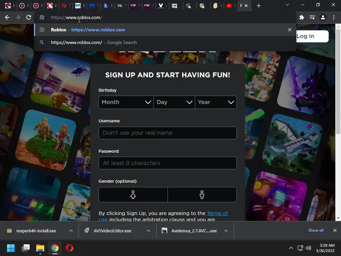Open File Explorer from the taskbar
This screenshot has width=341, height=256.
(40, 248)
